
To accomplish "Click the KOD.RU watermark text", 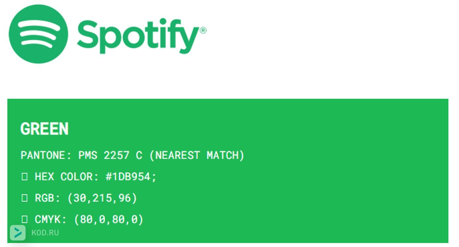I will (45, 233).
